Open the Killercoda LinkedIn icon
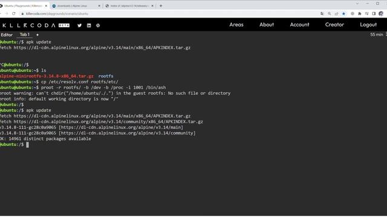The image size is (387, 217). click(x=89, y=25)
